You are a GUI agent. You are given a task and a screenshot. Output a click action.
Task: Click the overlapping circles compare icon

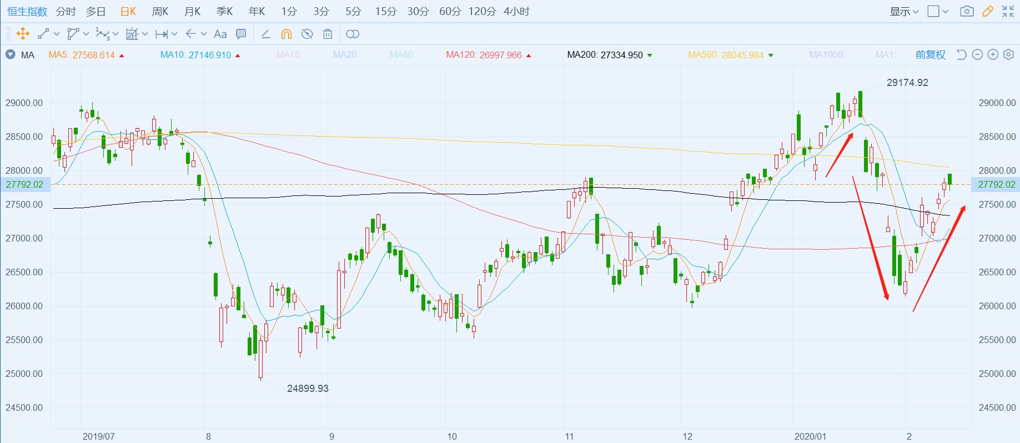pyautogui.click(x=353, y=34)
